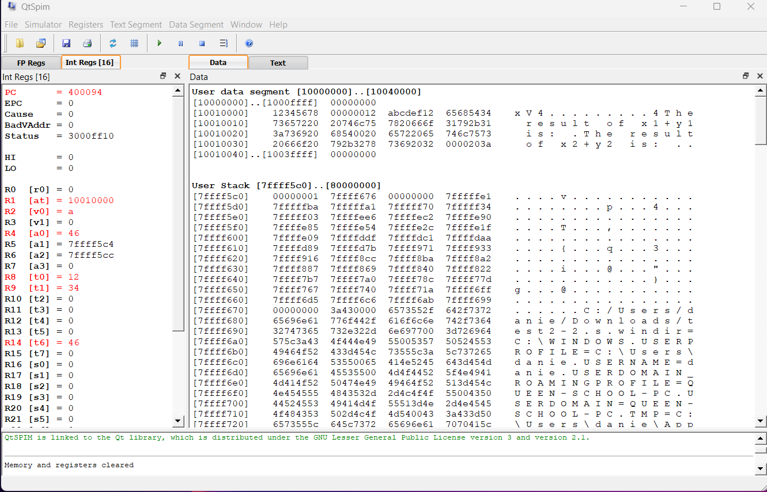
Task: Click the Clear Registers grid icon
Action: click(x=134, y=43)
